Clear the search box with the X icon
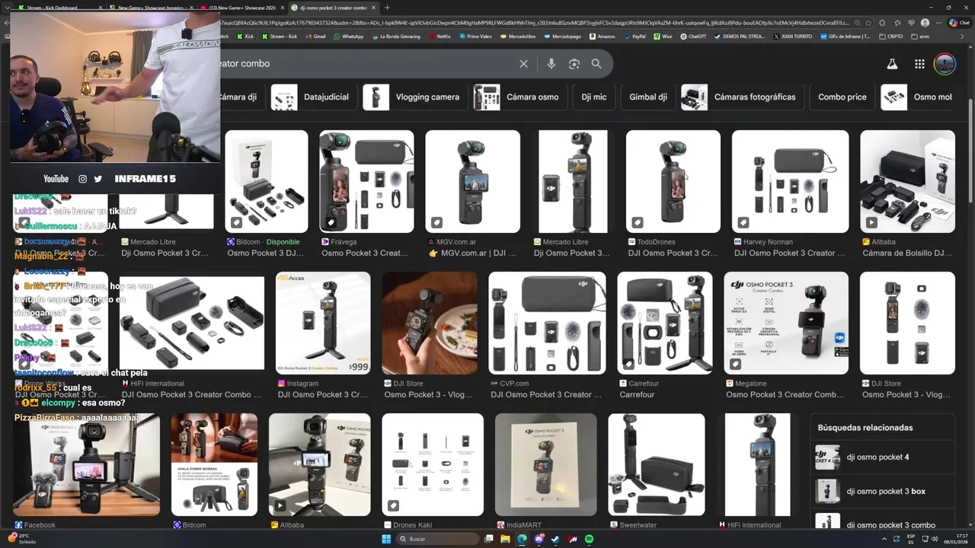Screen dimensions: 975x548 523,64
